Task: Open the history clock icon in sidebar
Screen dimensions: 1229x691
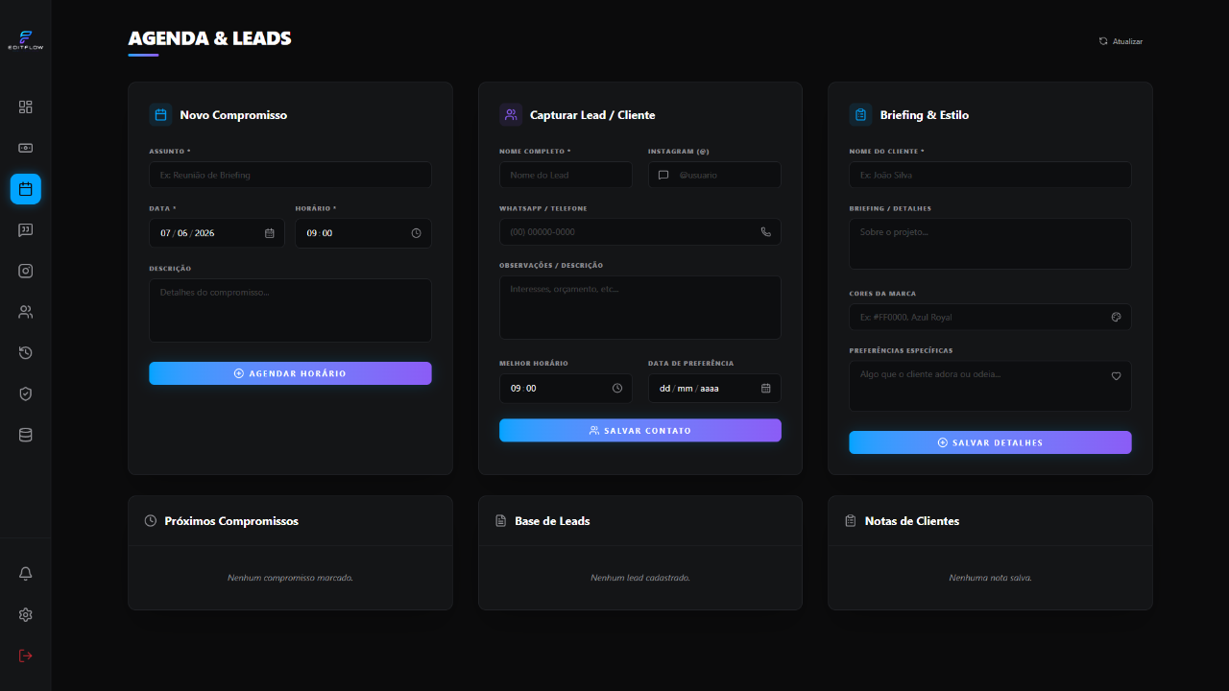Action: tap(26, 352)
